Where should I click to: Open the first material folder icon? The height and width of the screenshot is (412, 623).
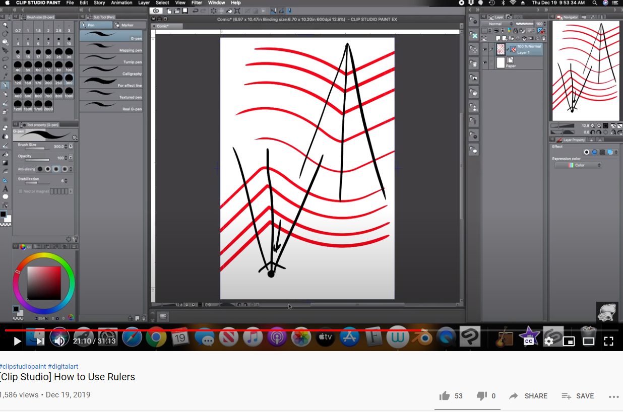473,21
